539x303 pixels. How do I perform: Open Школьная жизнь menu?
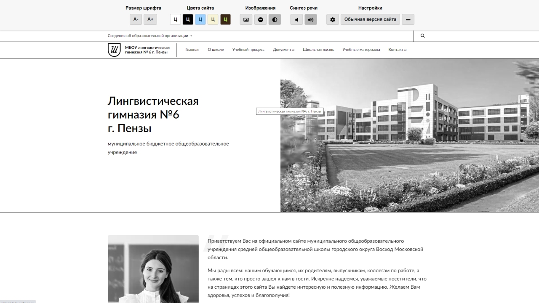point(318,50)
